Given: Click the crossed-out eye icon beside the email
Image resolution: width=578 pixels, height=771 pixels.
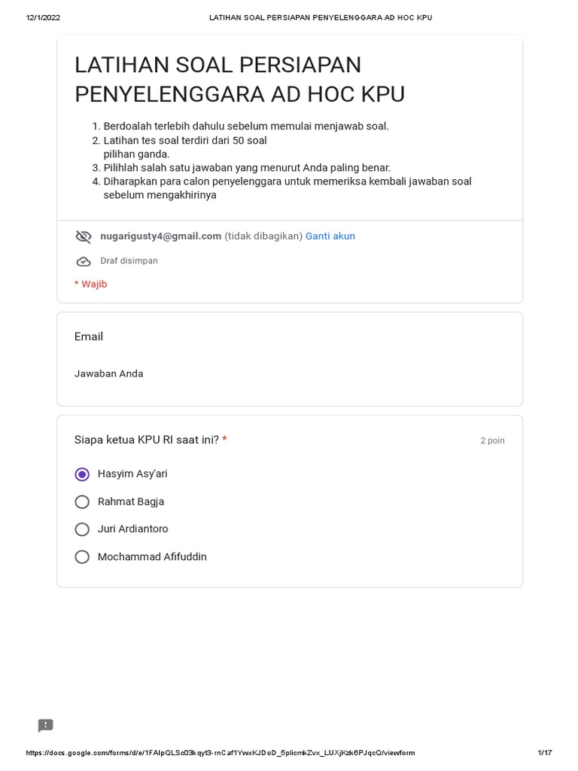Looking at the screenshot, I should tap(84, 236).
